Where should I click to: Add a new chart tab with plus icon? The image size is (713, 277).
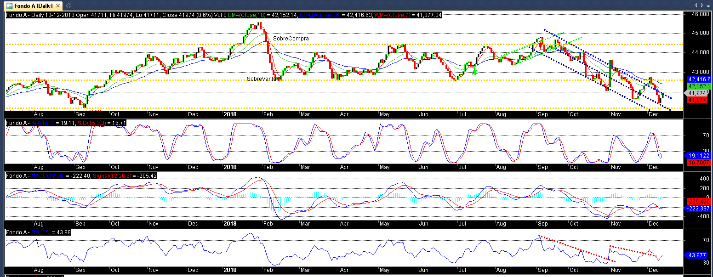point(68,6)
